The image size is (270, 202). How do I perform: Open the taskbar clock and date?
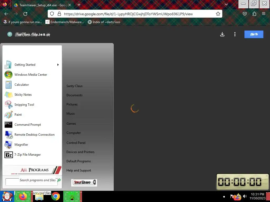257,196
